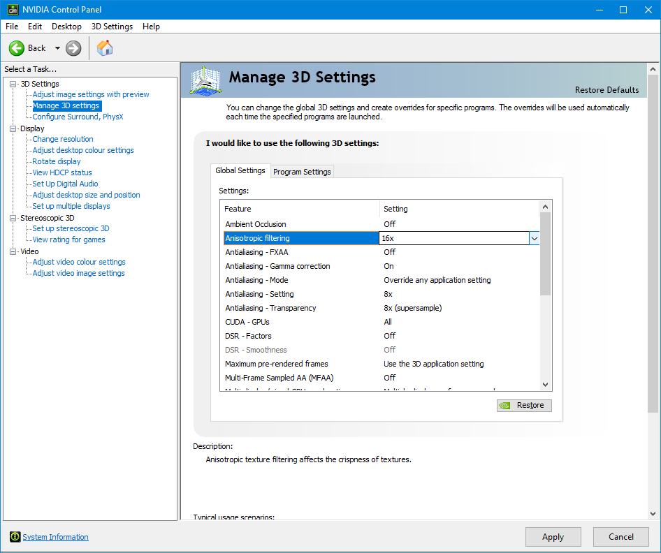Click the Restore Defaults link
Viewport: 661px width, 553px height.
click(606, 90)
